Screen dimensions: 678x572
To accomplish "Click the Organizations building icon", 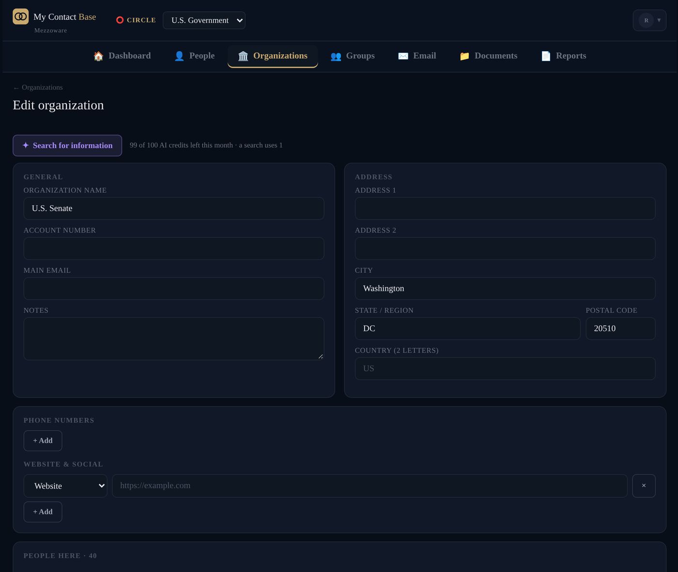I will click(x=243, y=56).
